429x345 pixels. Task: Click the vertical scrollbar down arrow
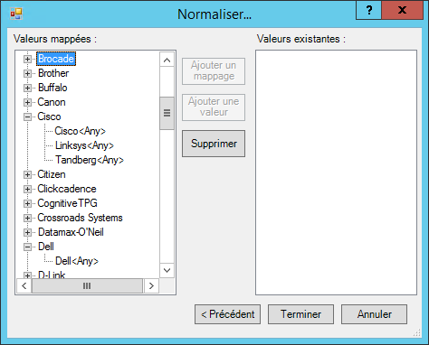[x=167, y=270]
